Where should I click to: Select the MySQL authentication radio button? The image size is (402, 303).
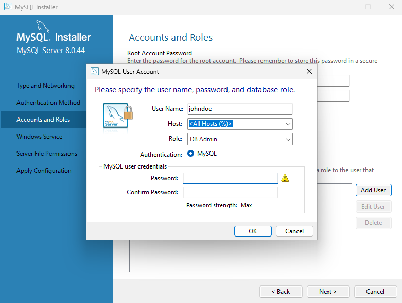tap(191, 154)
